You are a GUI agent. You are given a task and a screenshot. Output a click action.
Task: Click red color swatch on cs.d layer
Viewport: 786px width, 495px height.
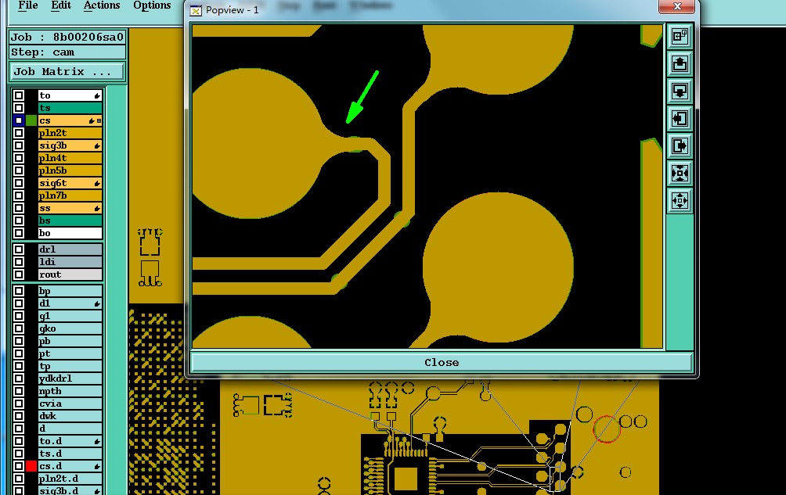31,466
